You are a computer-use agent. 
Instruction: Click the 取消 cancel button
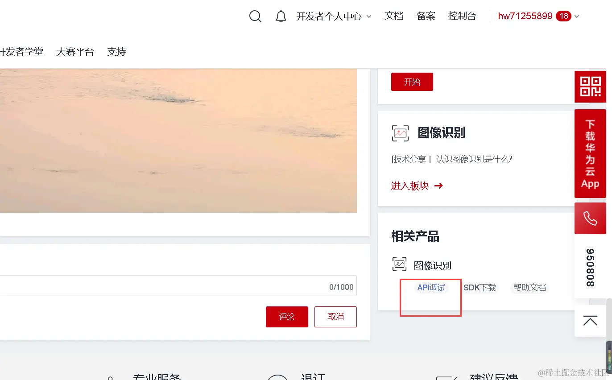[335, 317]
